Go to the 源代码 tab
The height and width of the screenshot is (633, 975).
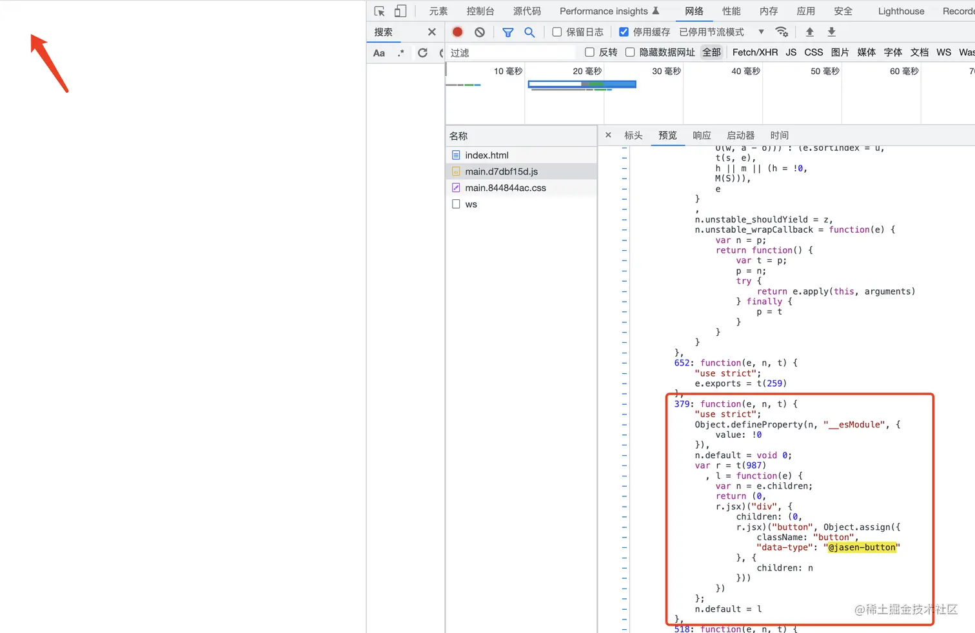tap(527, 11)
